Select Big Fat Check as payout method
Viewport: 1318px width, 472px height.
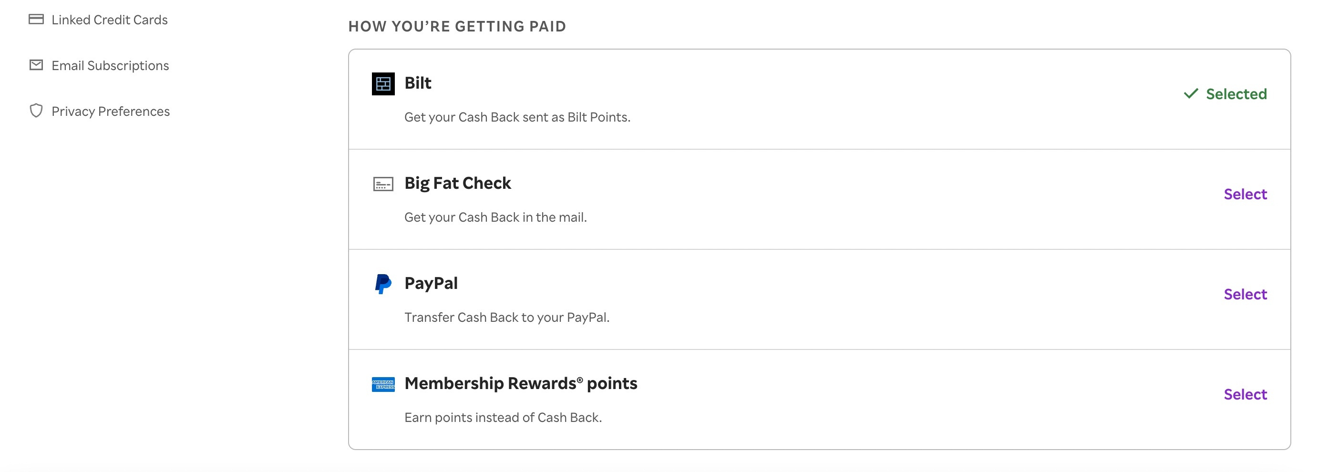coord(1246,194)
